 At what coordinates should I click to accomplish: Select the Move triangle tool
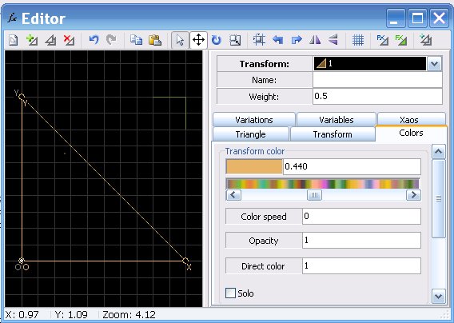(198, 40)
